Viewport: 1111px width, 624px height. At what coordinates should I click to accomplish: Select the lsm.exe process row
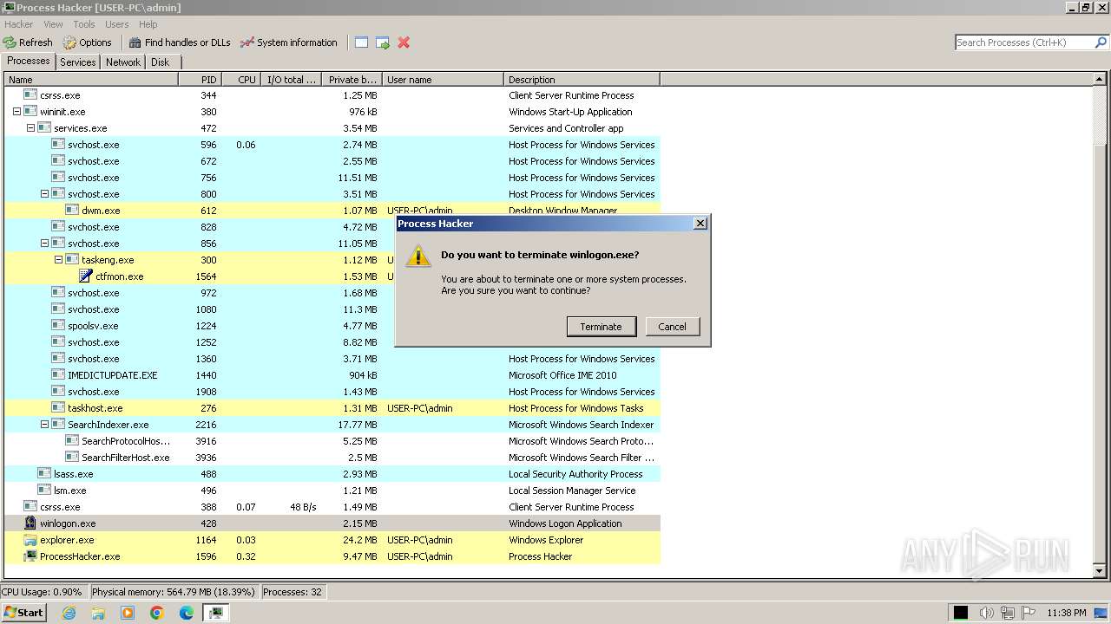click(x=332, y=491)
